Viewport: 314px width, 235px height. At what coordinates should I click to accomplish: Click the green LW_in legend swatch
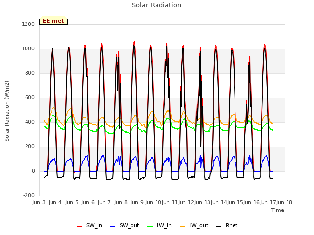(150, 226)
